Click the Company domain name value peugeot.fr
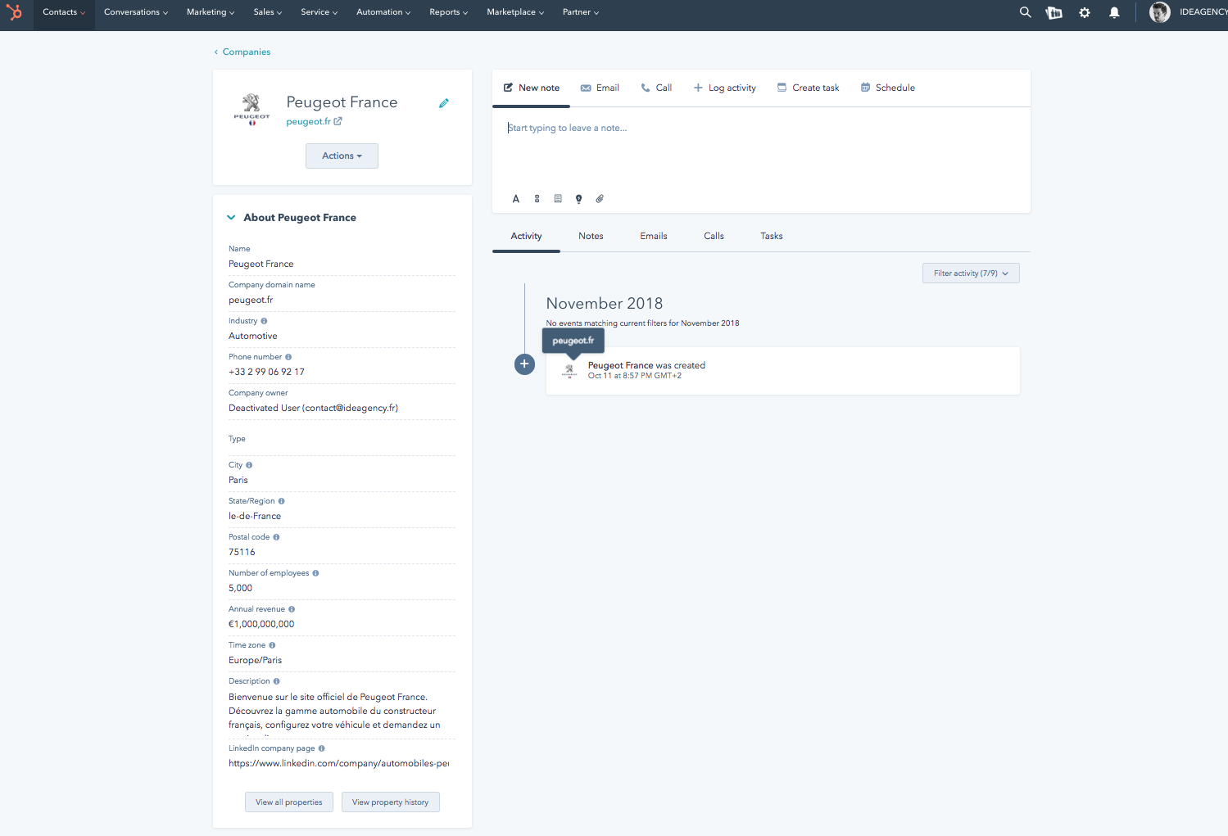1228x836 pixels. (x=251, y=300)
